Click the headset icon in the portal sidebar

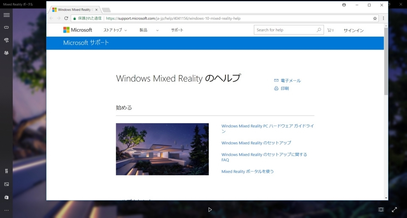point(6,27)
